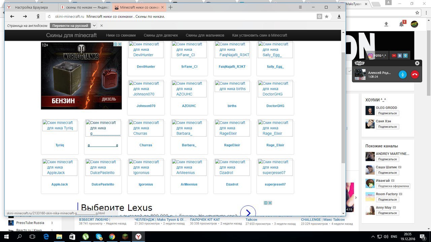Open translate options dropdown arrow
The width and height of the screenshot is (431, 242).
pyautogui.click(x=94, y=26)
